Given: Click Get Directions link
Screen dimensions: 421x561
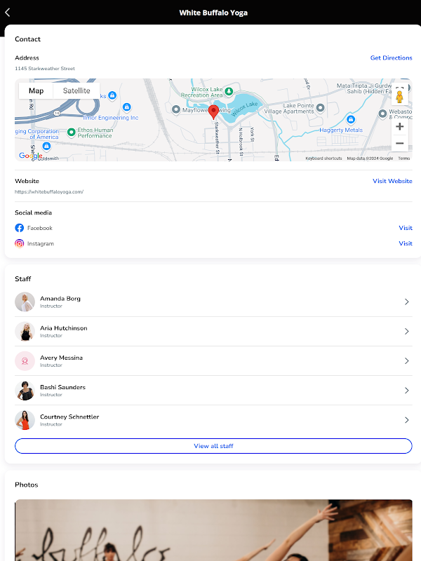Looking at the screenshot, I should tap(392, 58).
